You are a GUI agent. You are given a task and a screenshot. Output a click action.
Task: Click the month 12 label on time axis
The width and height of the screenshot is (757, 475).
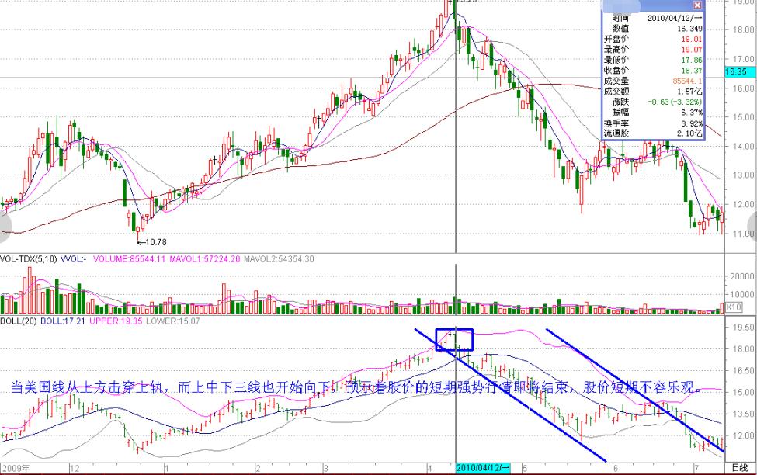click(75, 468)
